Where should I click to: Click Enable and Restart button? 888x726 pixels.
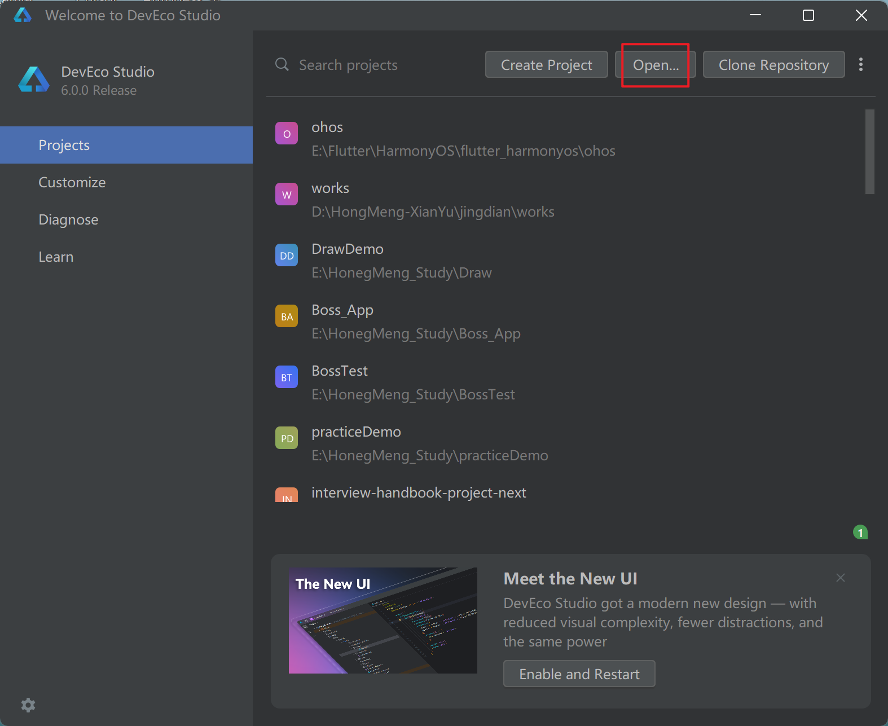[x=579, y=674]
